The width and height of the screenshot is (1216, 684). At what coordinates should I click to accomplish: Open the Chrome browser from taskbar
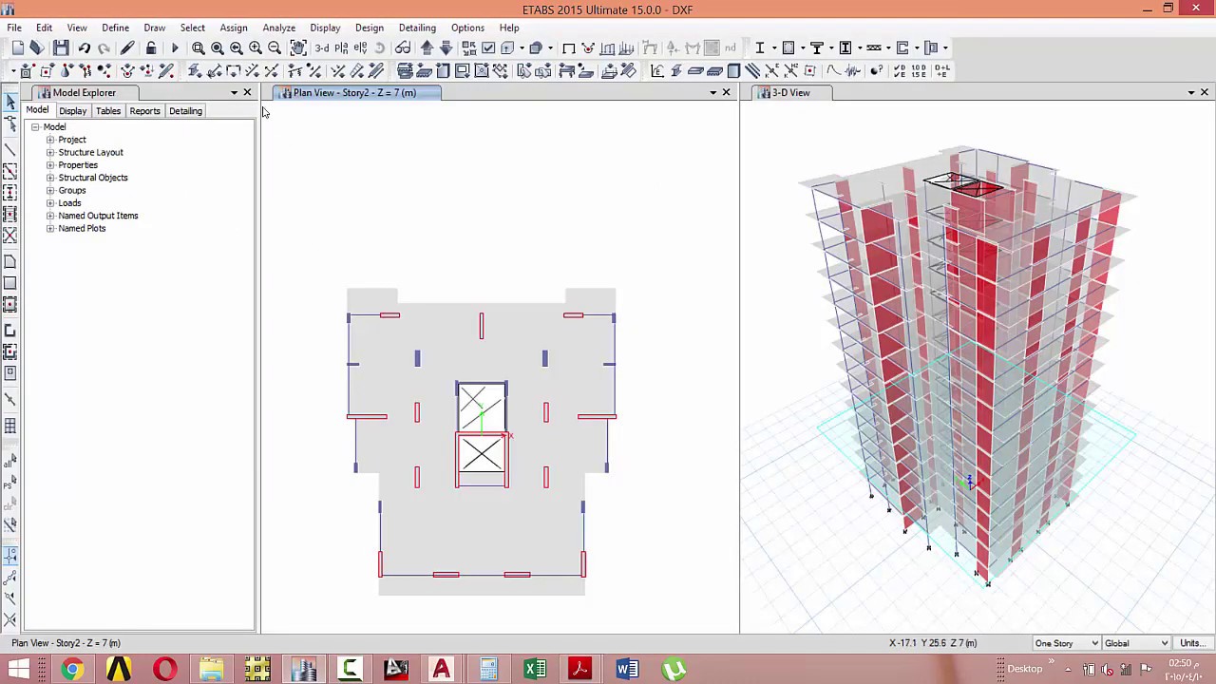(72, 669)
